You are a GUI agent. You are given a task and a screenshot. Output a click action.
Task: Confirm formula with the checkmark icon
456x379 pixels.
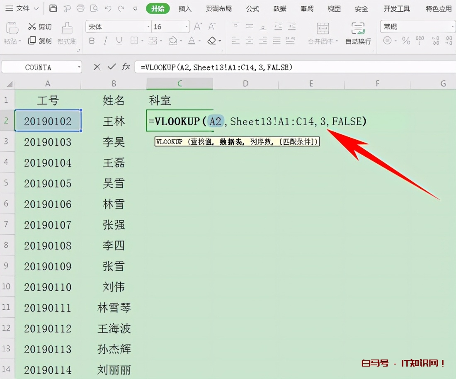pos(112,67)
